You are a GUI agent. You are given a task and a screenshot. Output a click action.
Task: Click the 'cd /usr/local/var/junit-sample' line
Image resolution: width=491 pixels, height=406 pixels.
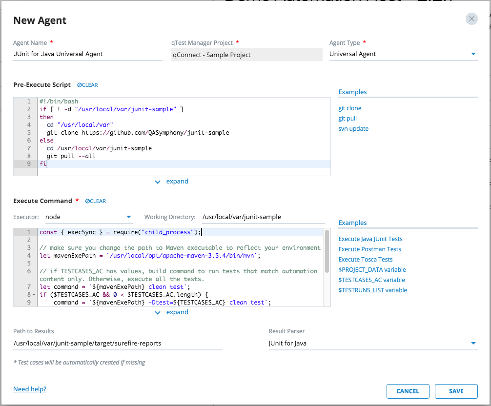coord(99,148)
